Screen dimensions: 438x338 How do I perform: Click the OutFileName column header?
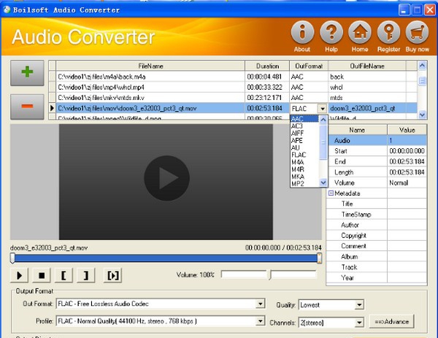coord(367,66)
